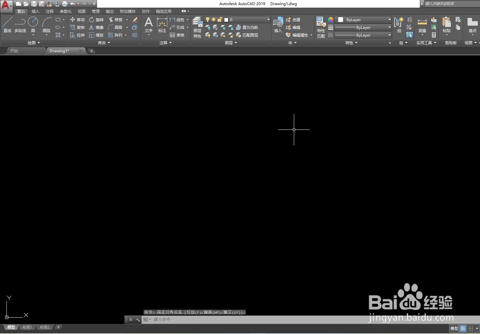Click the 缩放 (Scale) tool
The image size is (480, 334).
coord(96,35)
